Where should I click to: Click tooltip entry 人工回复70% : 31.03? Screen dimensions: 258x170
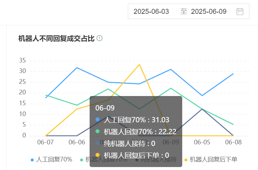[132, 120]
